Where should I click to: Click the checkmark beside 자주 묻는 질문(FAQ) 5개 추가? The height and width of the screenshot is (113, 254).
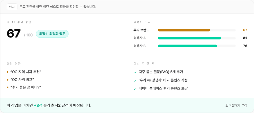click(x=135, y=72)
